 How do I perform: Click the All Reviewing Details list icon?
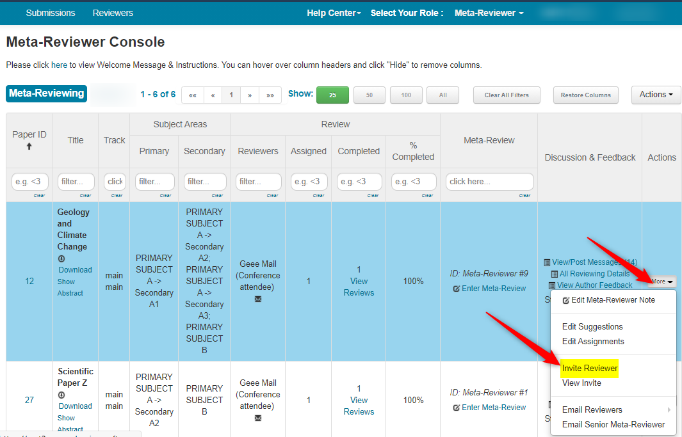(554, 274)
